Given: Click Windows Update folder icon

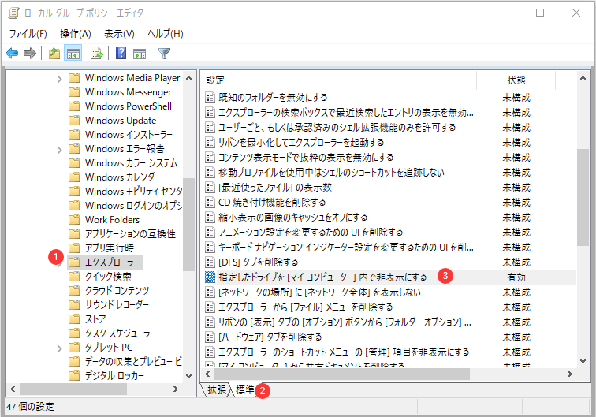Looking at the screenshot, I should (74, 121).
